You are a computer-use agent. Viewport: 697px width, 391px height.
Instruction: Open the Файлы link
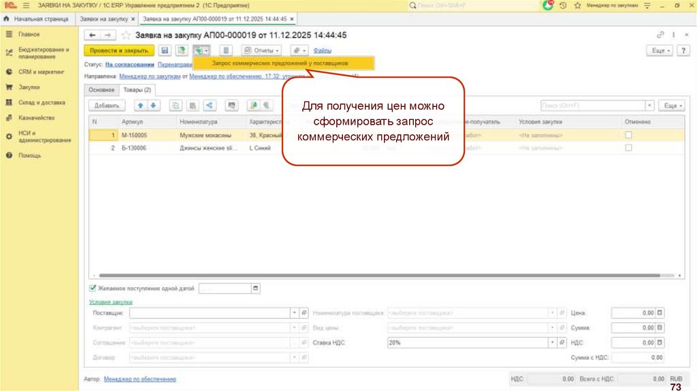322,50
